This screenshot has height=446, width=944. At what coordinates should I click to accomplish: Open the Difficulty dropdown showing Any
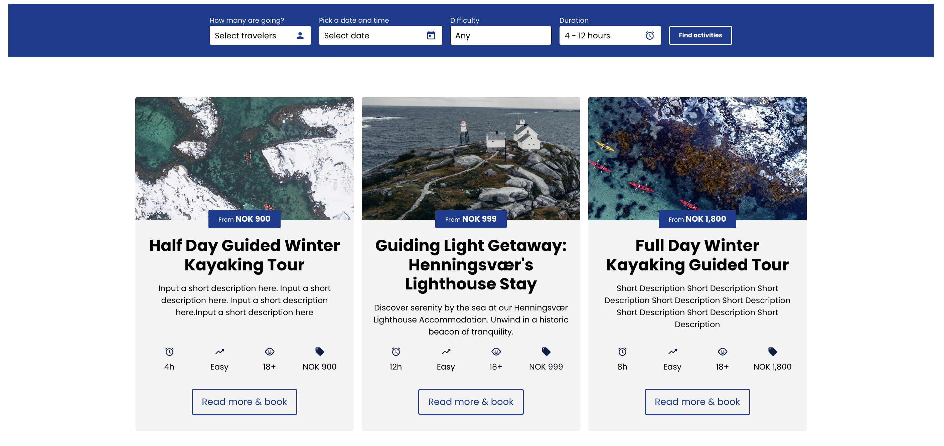[x=501, y=35]
